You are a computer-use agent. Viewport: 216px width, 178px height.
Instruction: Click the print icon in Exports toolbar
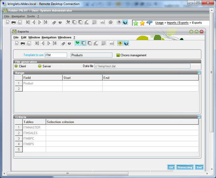coord(22,43)
